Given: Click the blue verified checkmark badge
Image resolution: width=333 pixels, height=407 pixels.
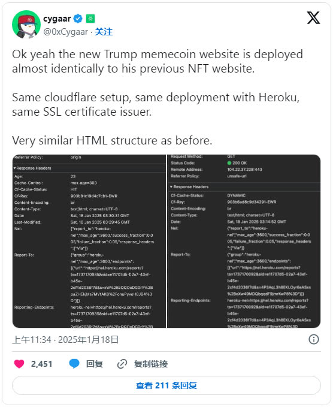Looking at the screenshot, I should (78, 19).
